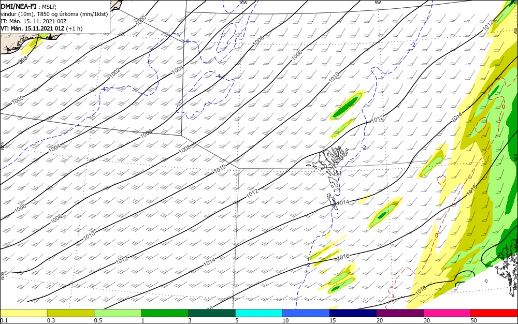The image size is (518, 324).
Task: Click the '998' isobar label
Action: 23,60
